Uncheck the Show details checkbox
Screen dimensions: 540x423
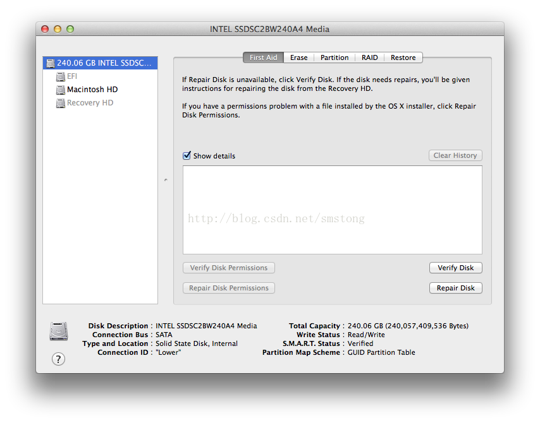tap(187, 155)
